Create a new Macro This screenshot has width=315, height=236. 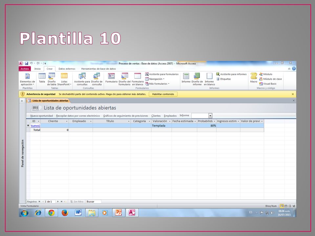[254, 78]
